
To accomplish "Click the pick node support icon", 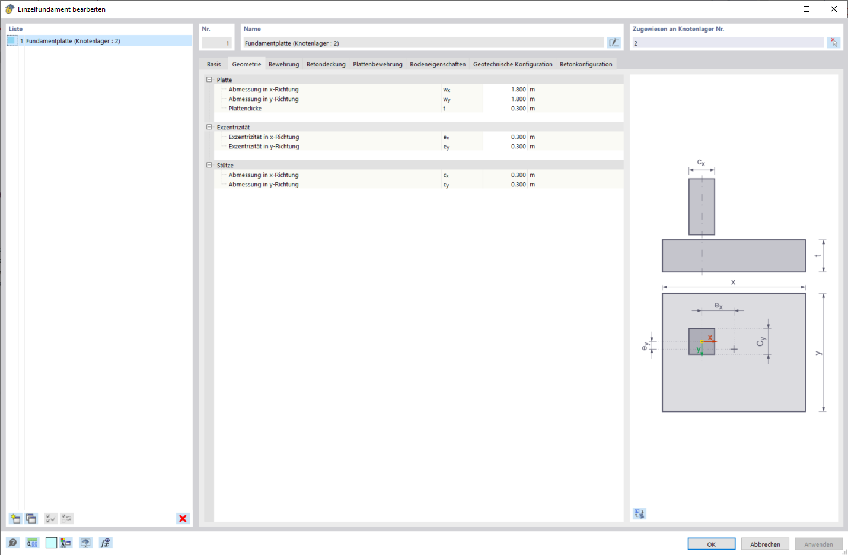I will point(834,43).
